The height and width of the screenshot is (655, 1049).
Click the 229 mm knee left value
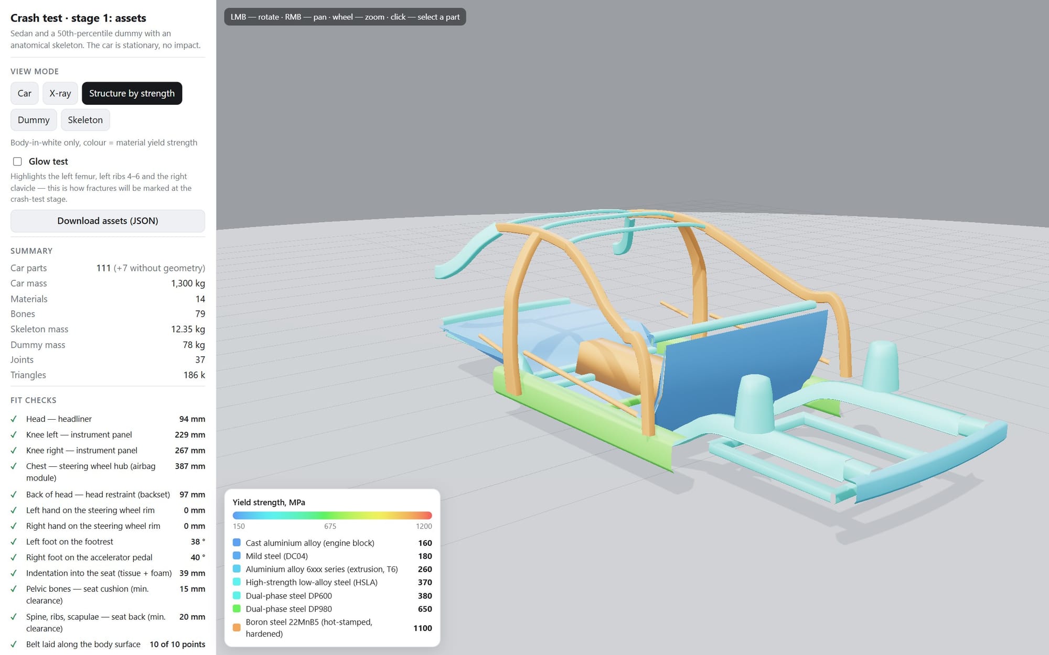[x=190, y=435]
